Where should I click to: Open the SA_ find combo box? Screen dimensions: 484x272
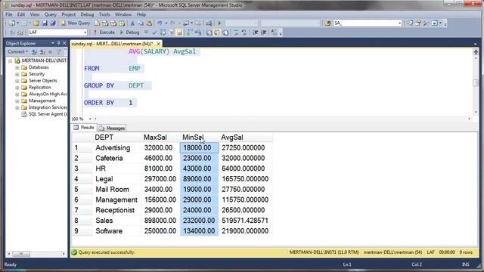(x=399, y=23)
